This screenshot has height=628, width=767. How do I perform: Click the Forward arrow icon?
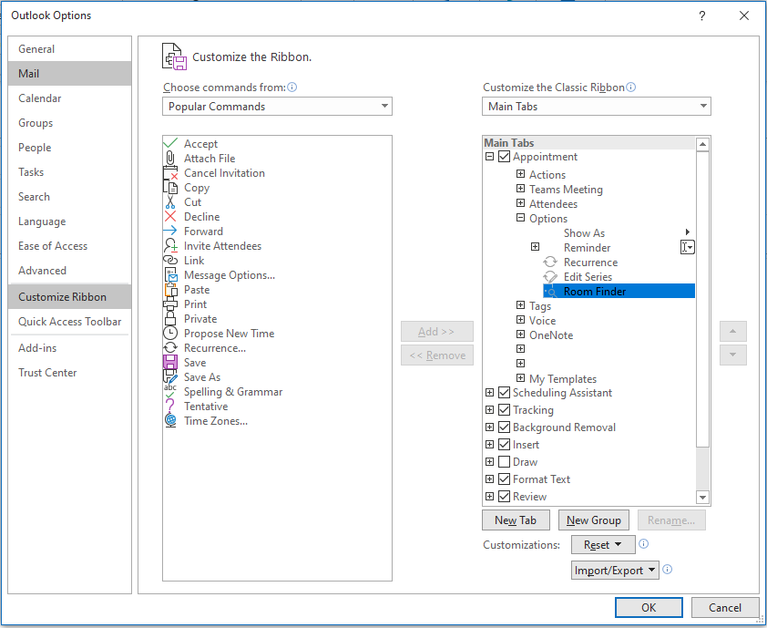[170, 231]
